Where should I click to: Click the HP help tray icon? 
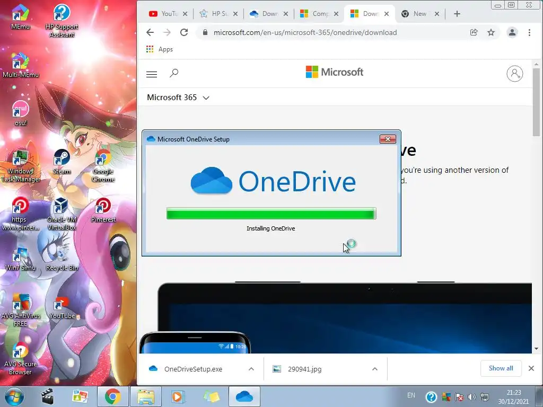tap(431, 396)
